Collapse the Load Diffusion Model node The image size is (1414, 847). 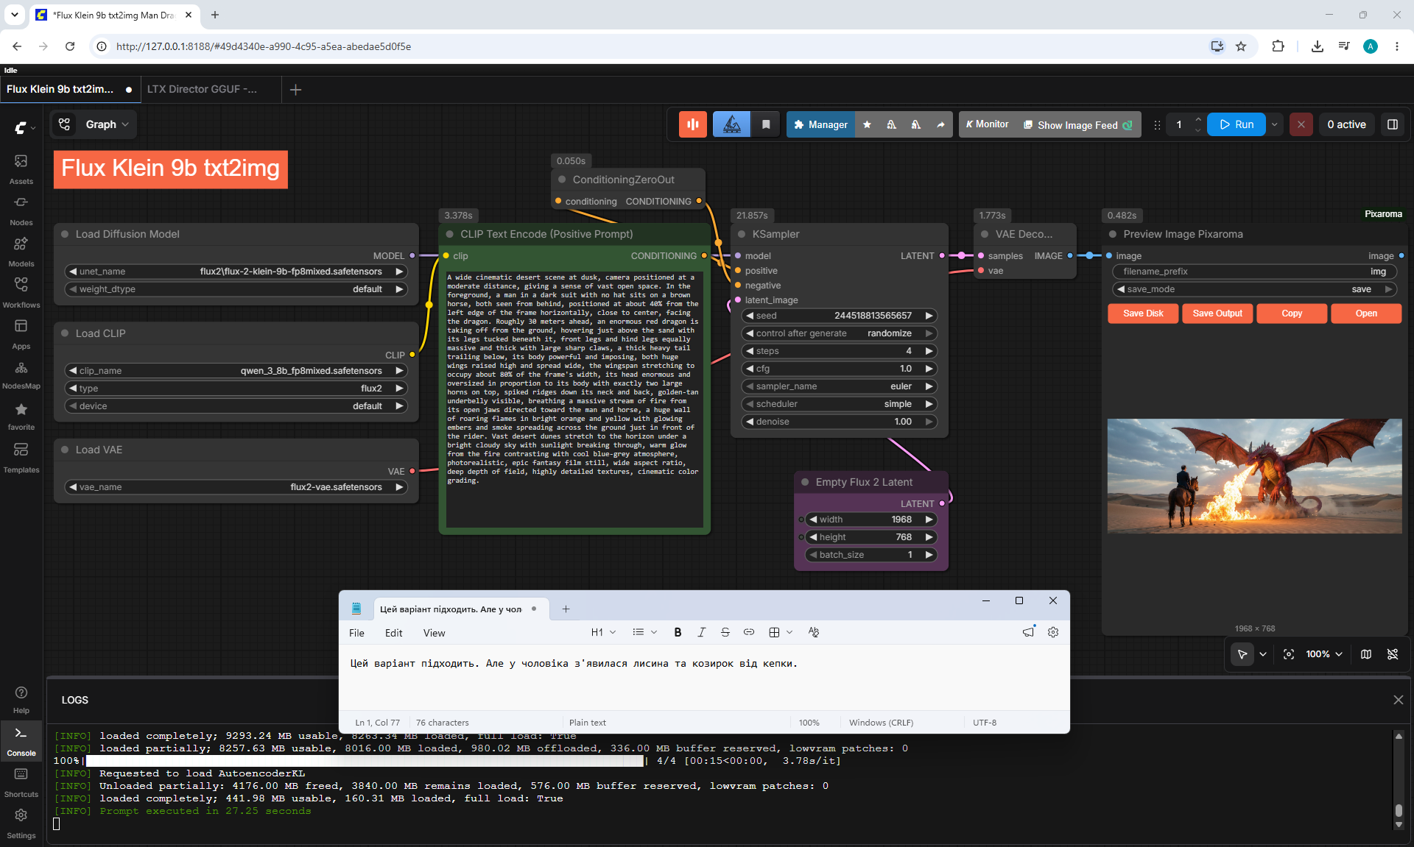[65, 234]
